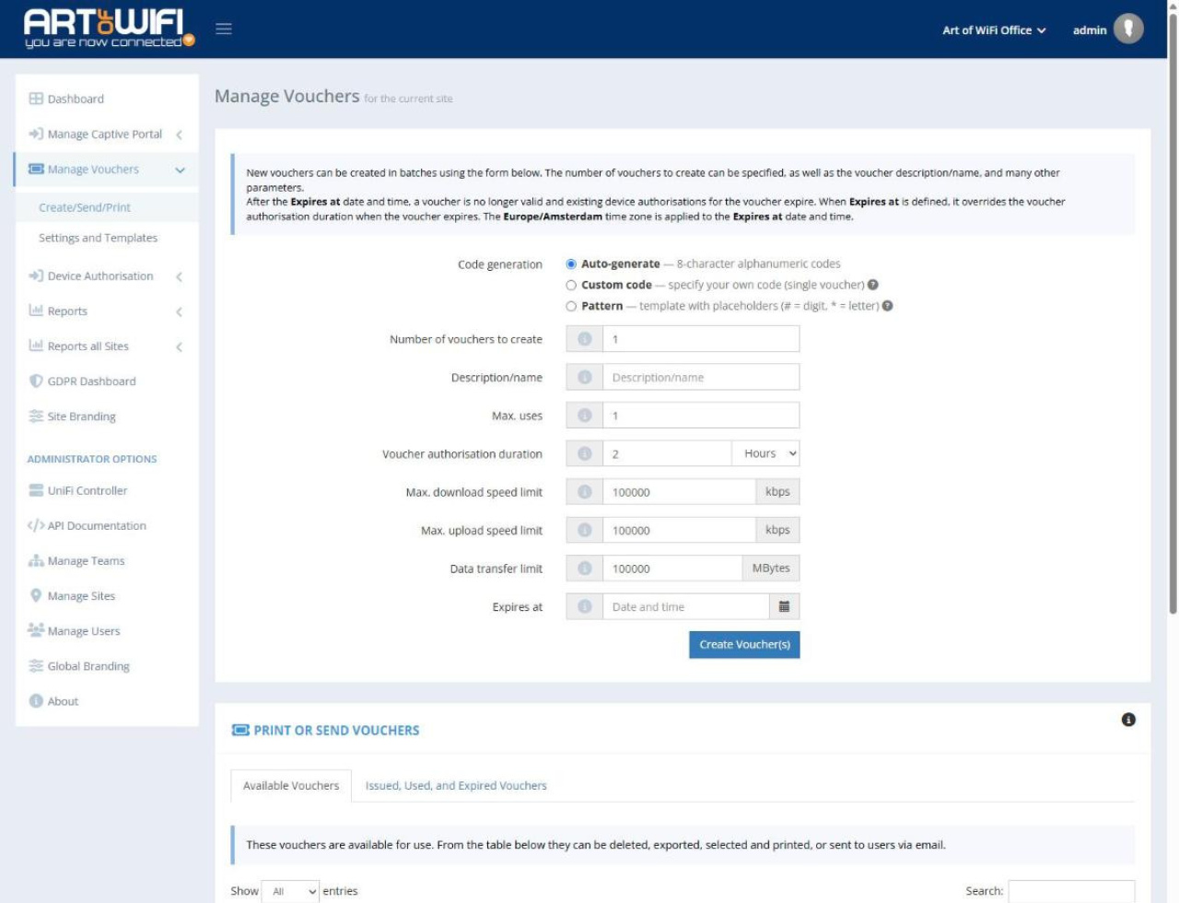Open API Documentation link
1179x903 pixels.
click(x=107, y=526)
